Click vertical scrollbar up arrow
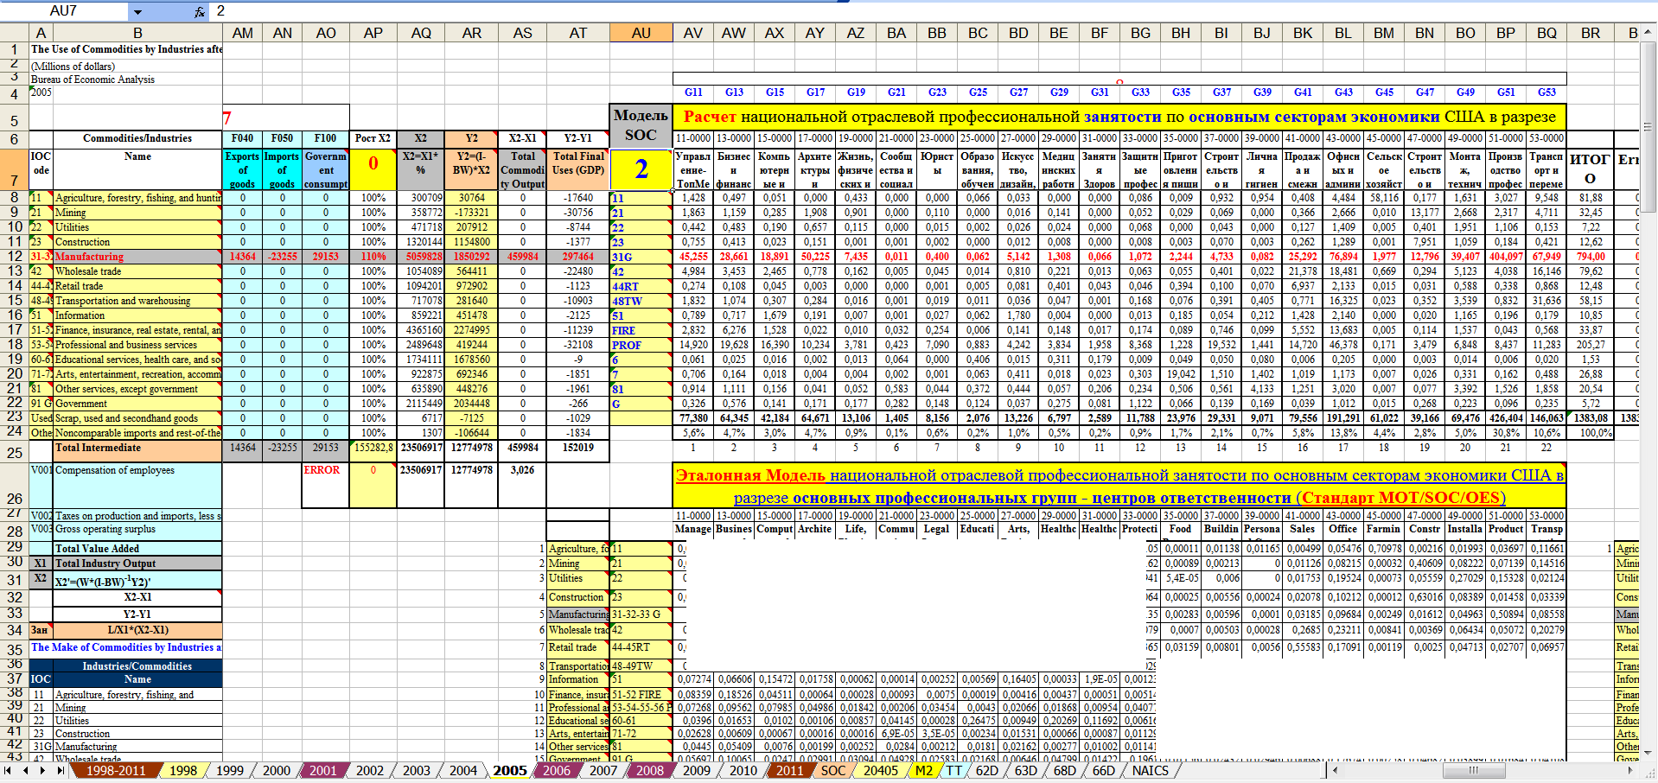 tap(1648, 32)
